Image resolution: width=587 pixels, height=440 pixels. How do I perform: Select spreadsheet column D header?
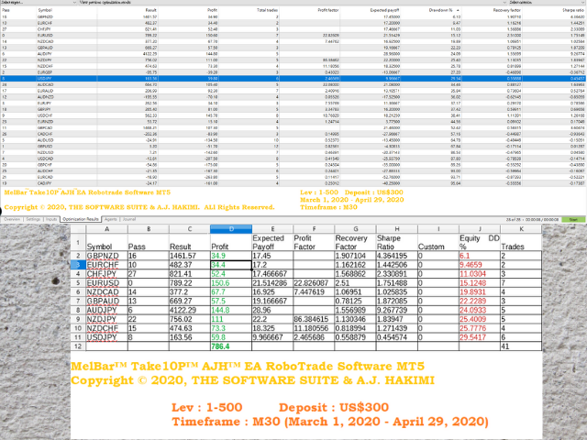click(231, 228)
